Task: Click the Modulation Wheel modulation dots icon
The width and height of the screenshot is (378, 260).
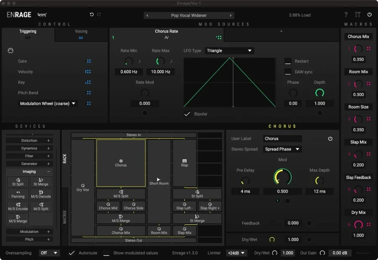Action: 89,103
